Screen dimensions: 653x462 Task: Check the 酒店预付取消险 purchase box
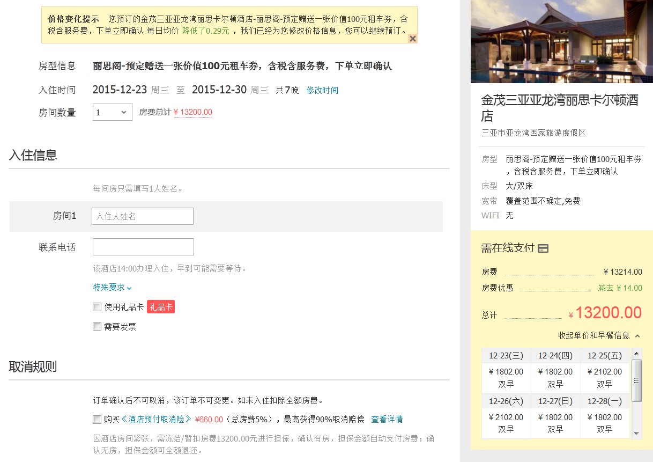97,419
